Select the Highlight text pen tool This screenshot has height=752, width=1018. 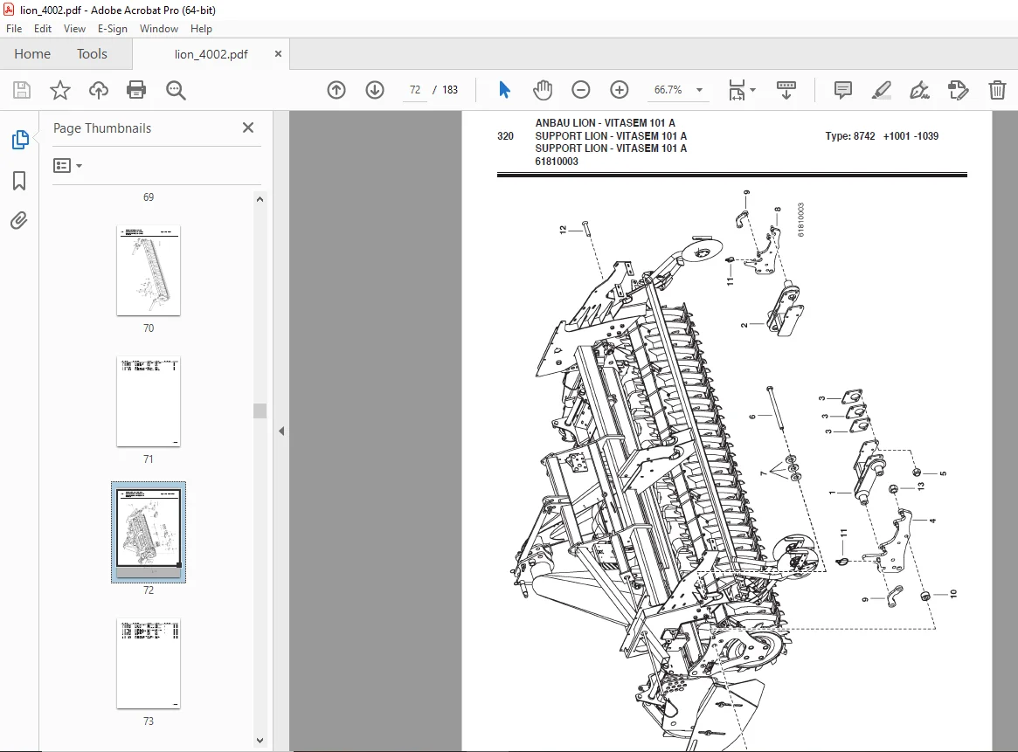click(881, 90)
